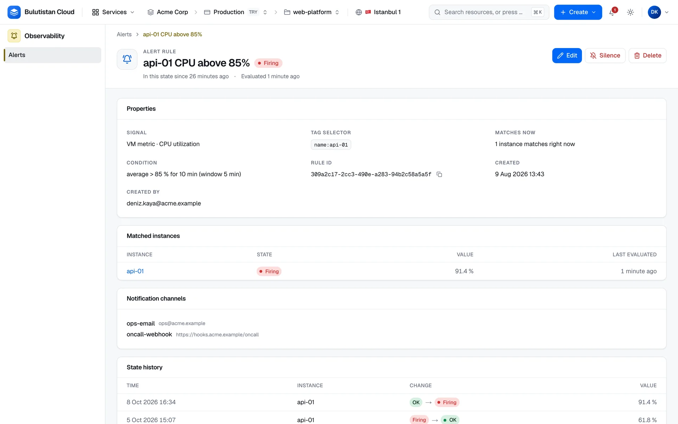This screenshot has height=424, width=678.
Task: Copy the Rule ID to clipboard
Action: coord(439,174)
